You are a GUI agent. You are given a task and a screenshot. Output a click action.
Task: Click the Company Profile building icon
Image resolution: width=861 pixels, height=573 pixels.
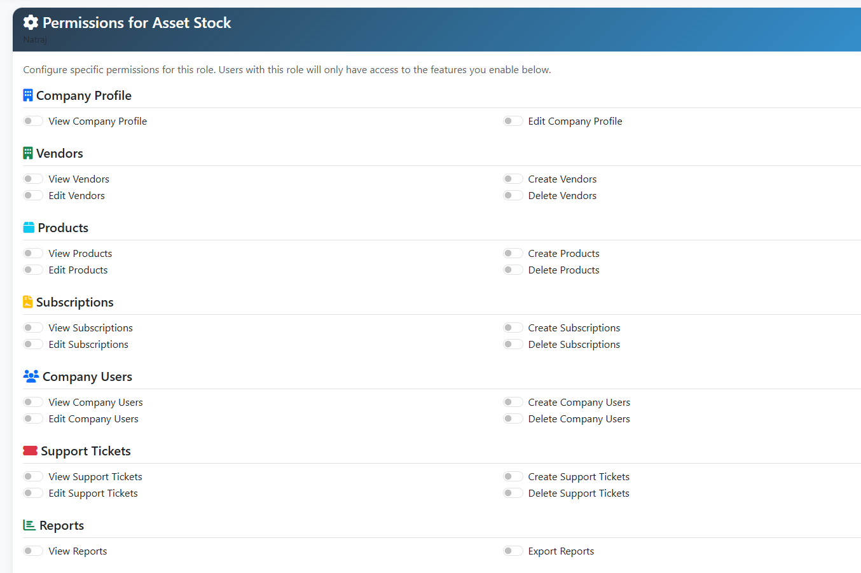click(x=28, y=95)
